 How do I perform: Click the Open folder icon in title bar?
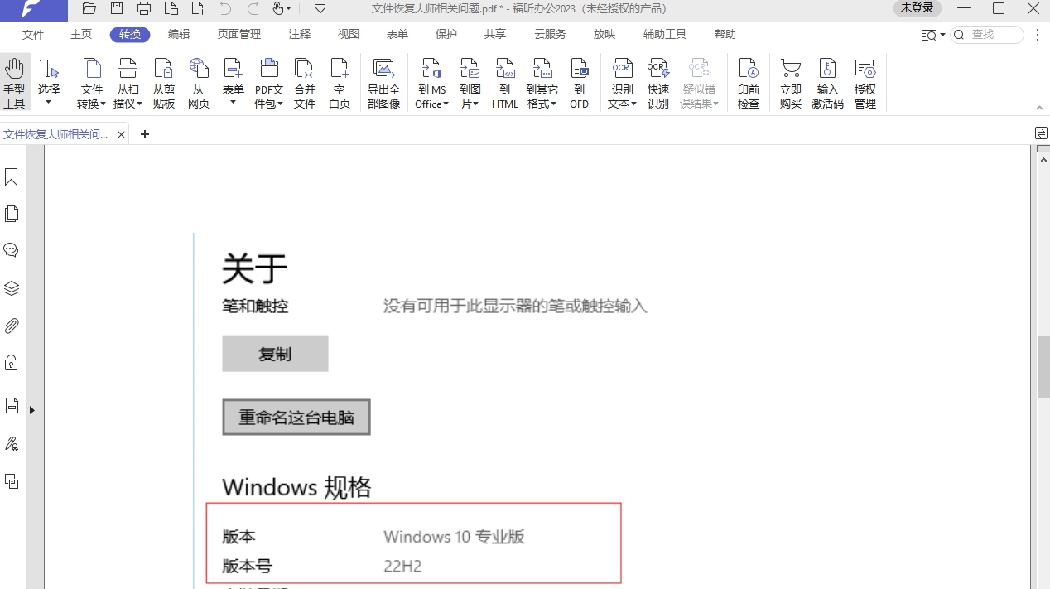(x=89, y=9)
